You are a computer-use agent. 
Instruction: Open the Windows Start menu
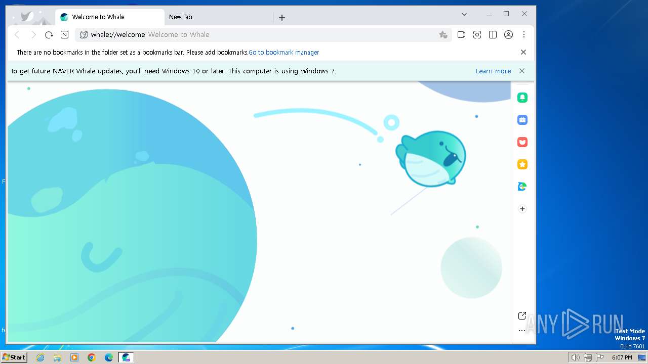tap(14, 357)
